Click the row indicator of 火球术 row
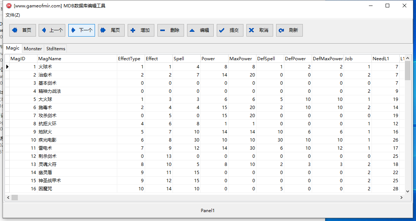The height and width of the screenshot is (221, 416). pos(7,67)
